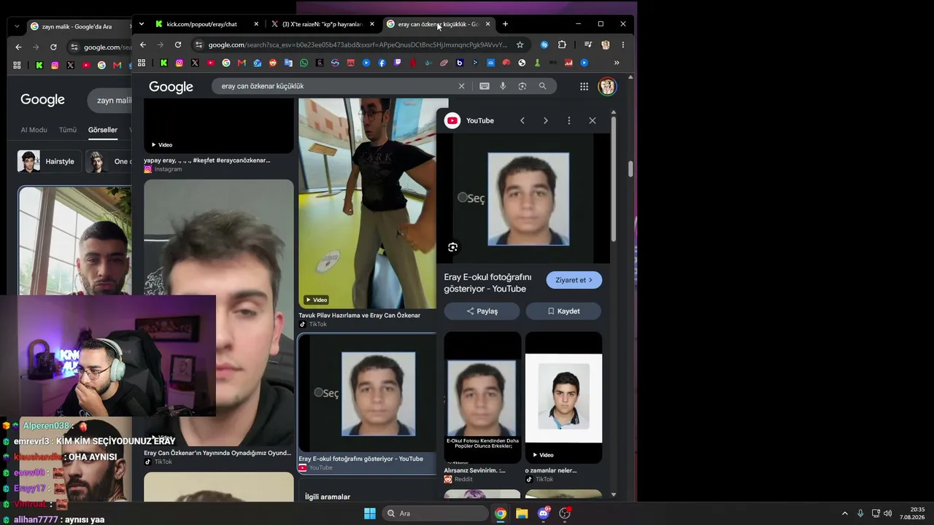Open more options in the preview panel
The width and height of the screenshot is (934, 525).
click(x=569, y=120)
